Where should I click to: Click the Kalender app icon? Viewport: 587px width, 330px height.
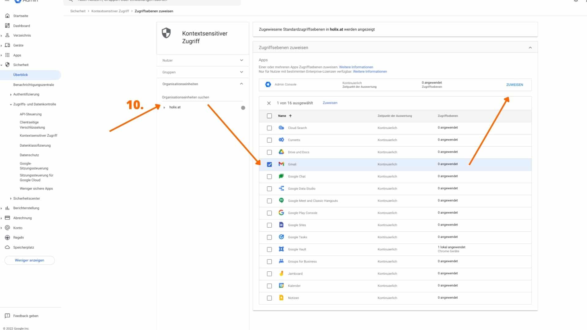281,285
